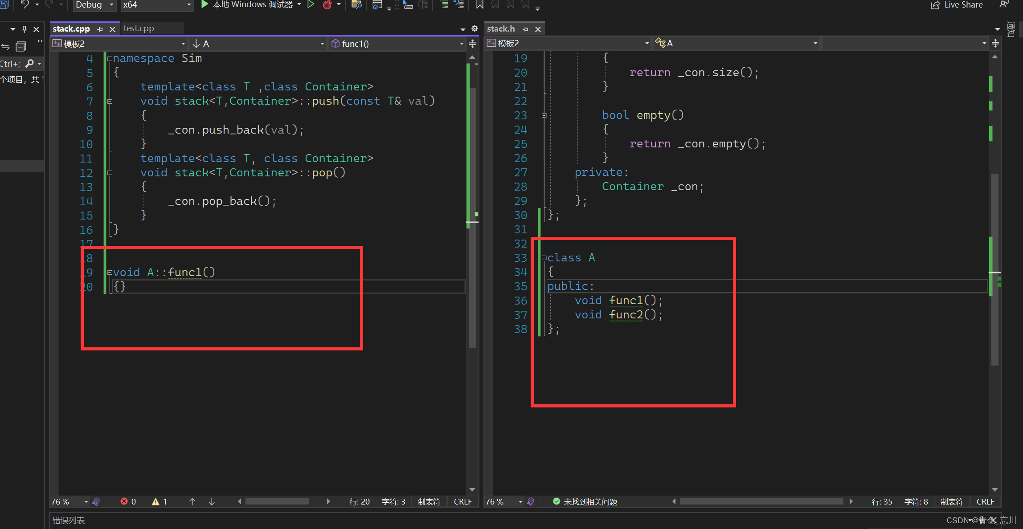The width and height of the screenshot is (1023, 529).
Task: Open the 模板2 project dropdown in stack.cpp
Action: (x=119, y=44)
